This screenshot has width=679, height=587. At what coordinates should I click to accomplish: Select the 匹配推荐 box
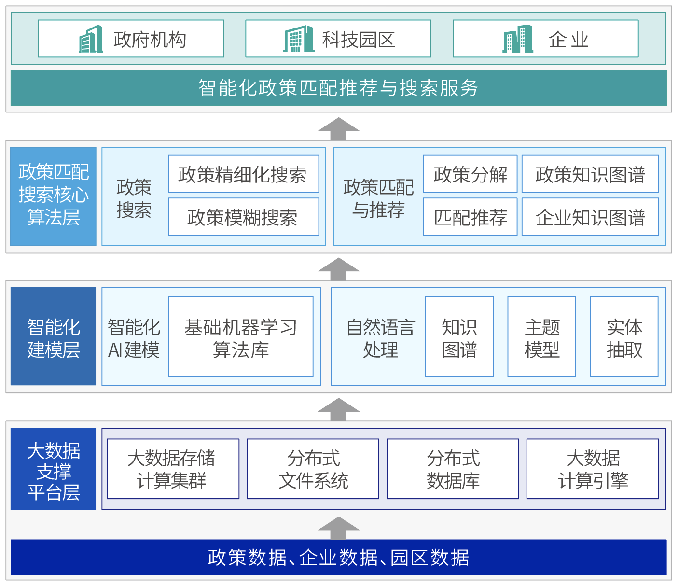pyautogui.click(x=471, y=217)
